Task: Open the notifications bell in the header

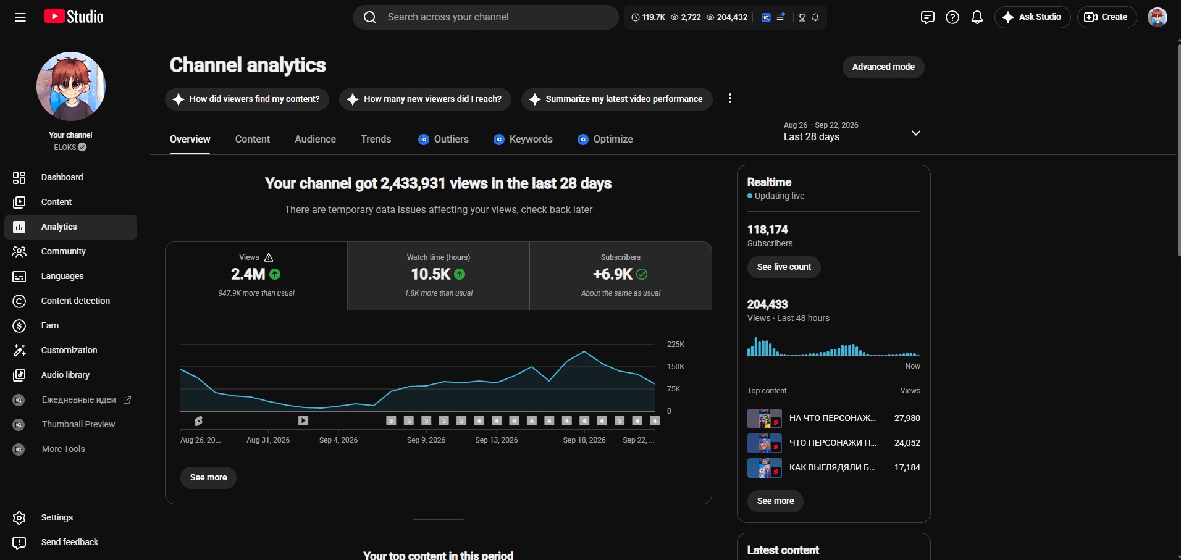Action: pos(977,17)
